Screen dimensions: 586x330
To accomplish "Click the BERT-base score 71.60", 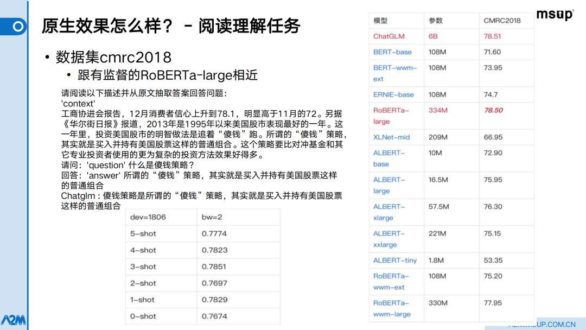I will [x=492, y=52].
